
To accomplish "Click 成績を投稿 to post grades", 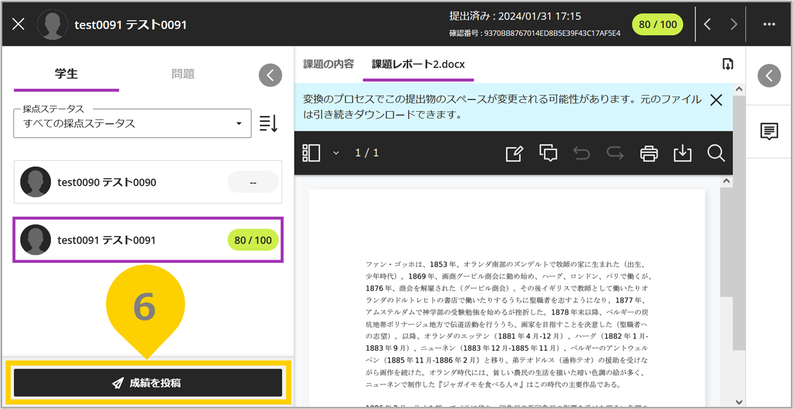I will (148, 383).
